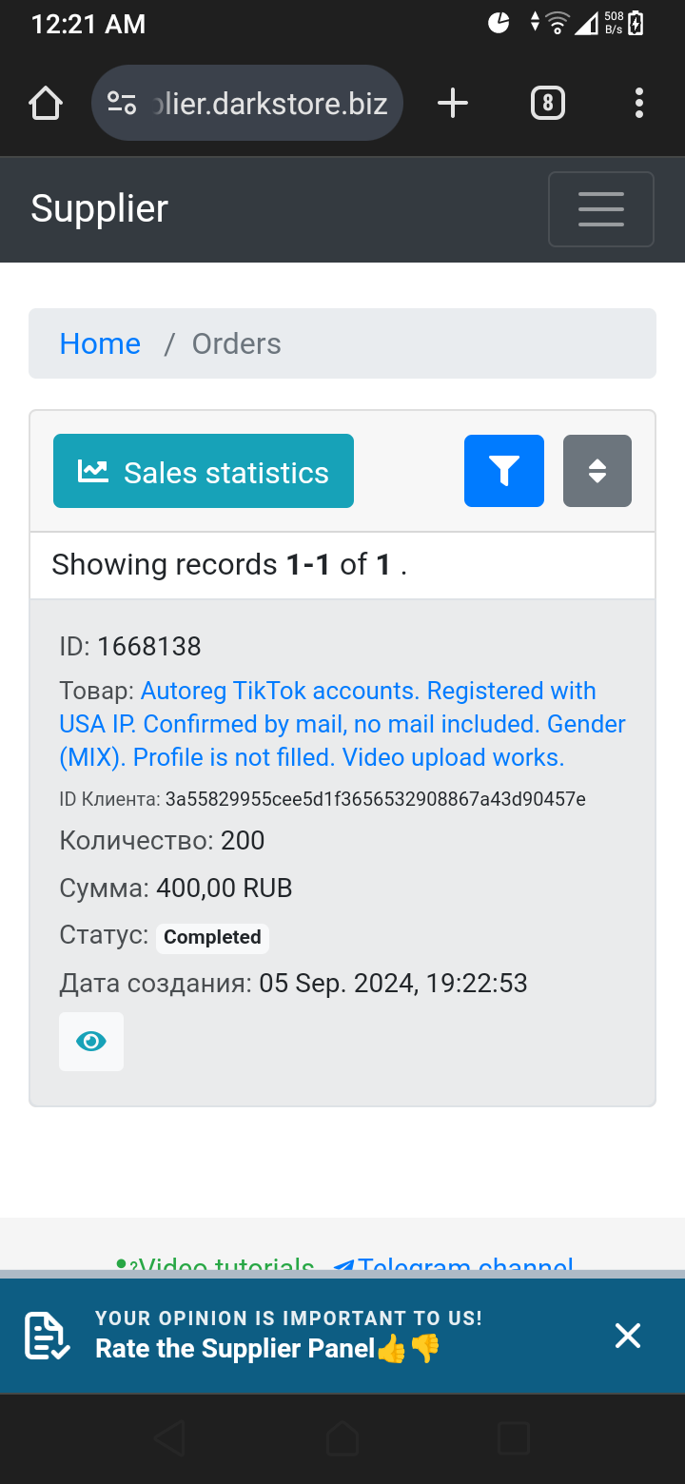Open the browser three-dot menu

pos(638,103)
